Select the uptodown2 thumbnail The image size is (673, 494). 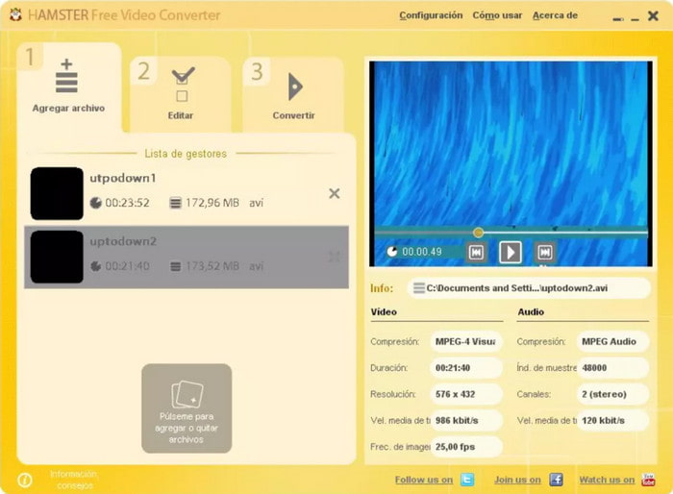pyautogui.click(x=57, y=257)
